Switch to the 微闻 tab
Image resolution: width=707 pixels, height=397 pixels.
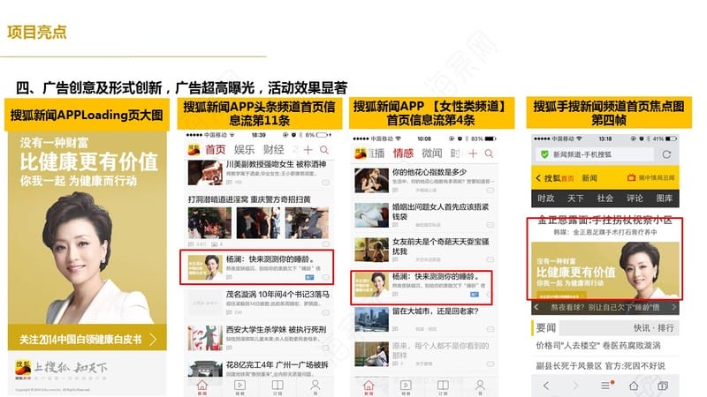(432, 153)
